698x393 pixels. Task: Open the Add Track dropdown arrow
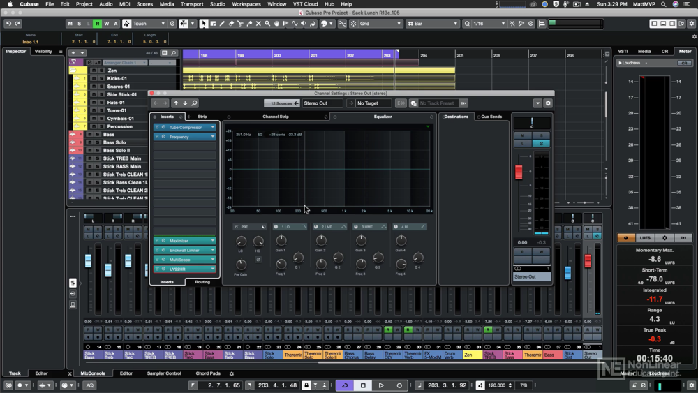tap(82, 53)
